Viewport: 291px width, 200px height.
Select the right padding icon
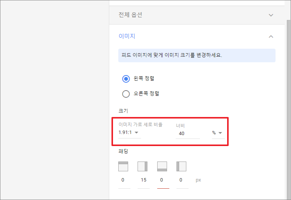coord(142,166)
